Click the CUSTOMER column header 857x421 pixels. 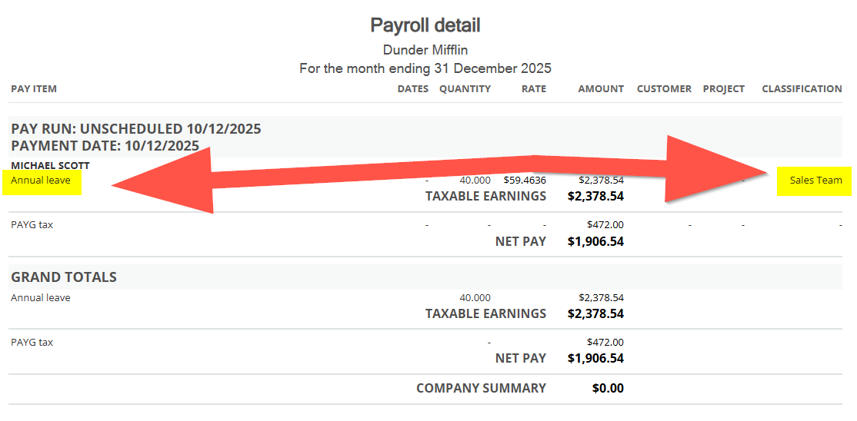coord(664,88)
